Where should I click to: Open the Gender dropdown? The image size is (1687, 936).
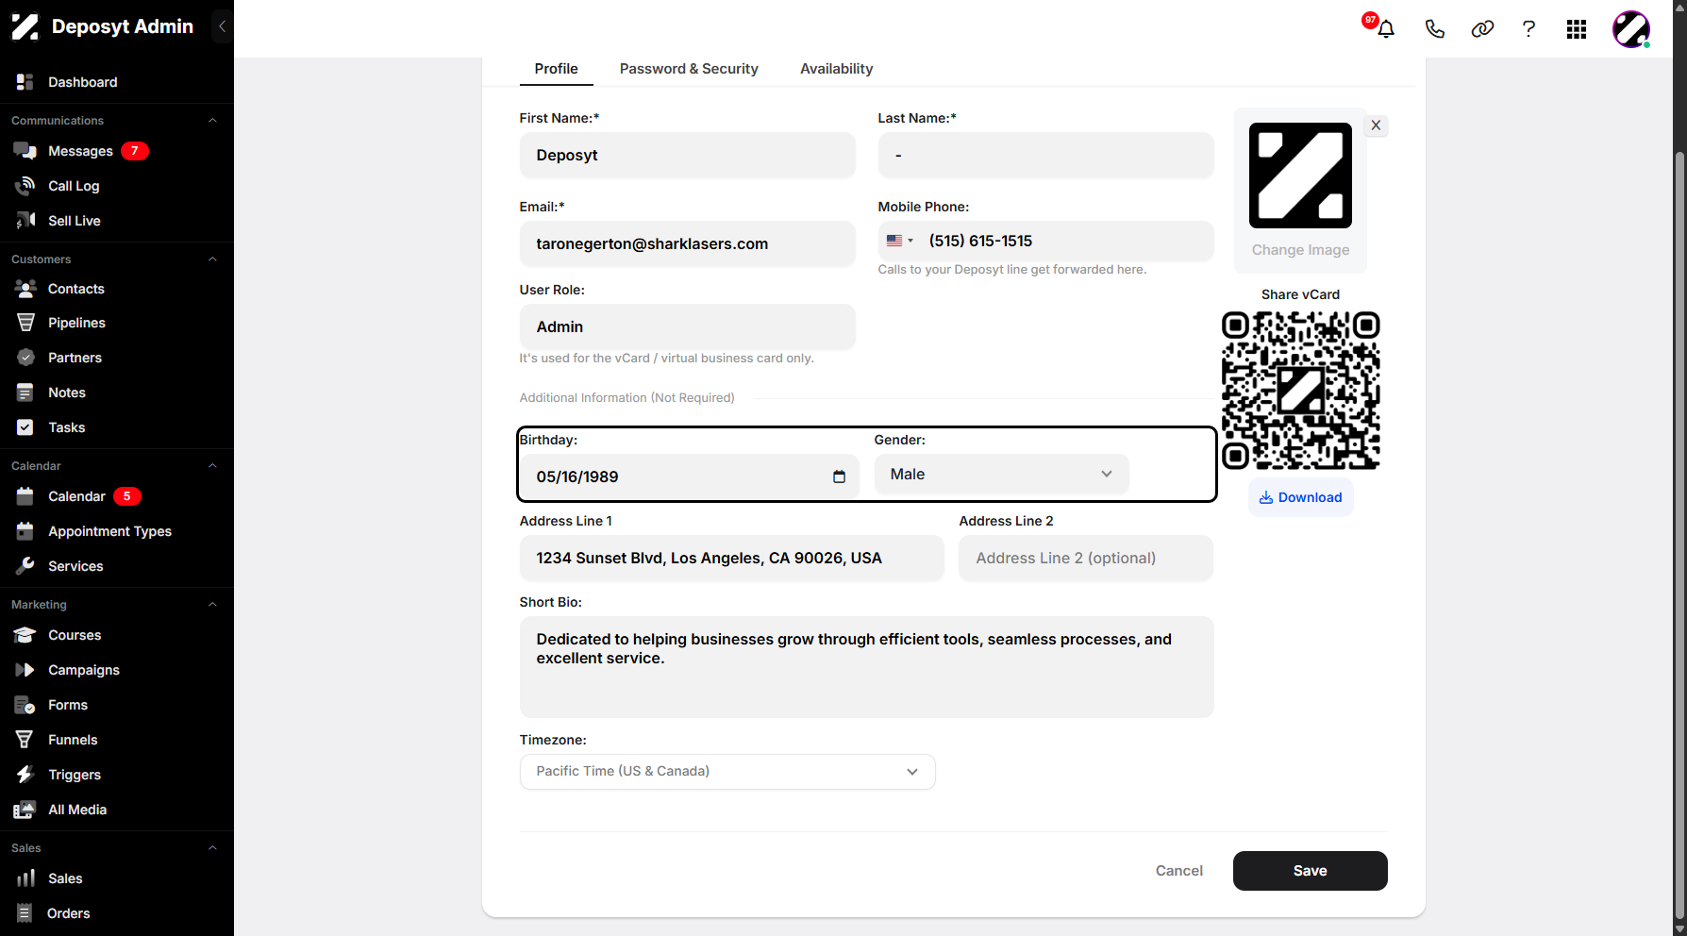pos(1001,475)
